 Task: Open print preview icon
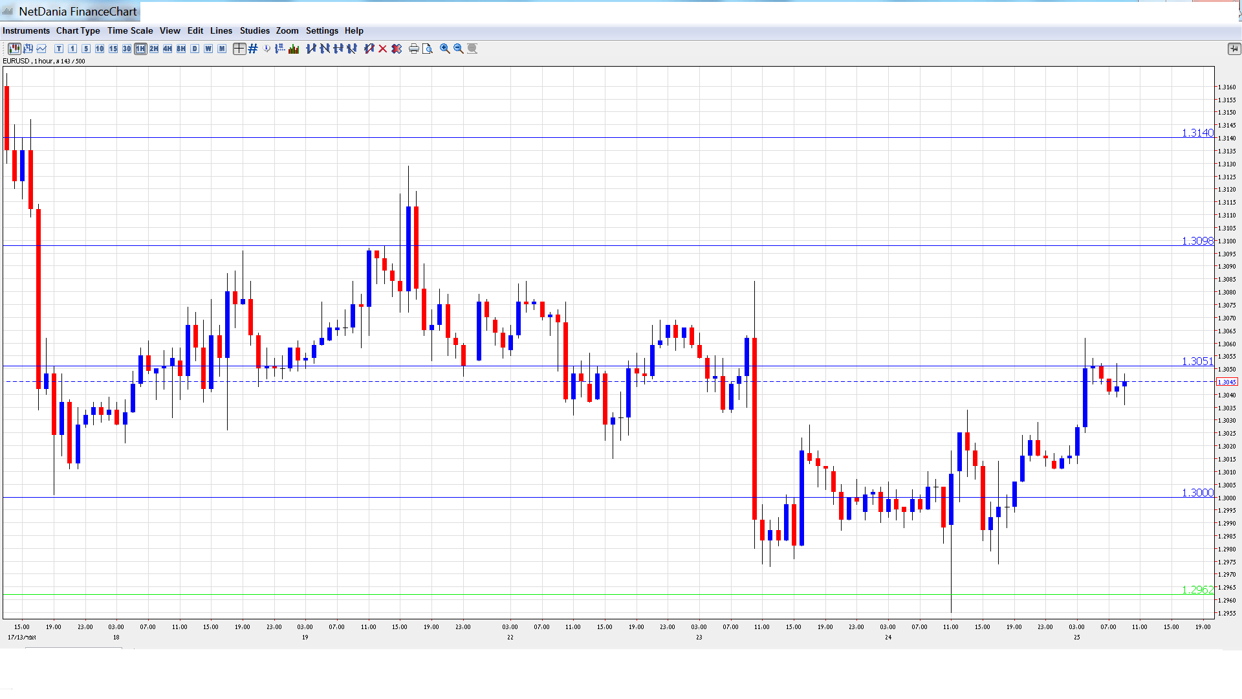point(428,49)
